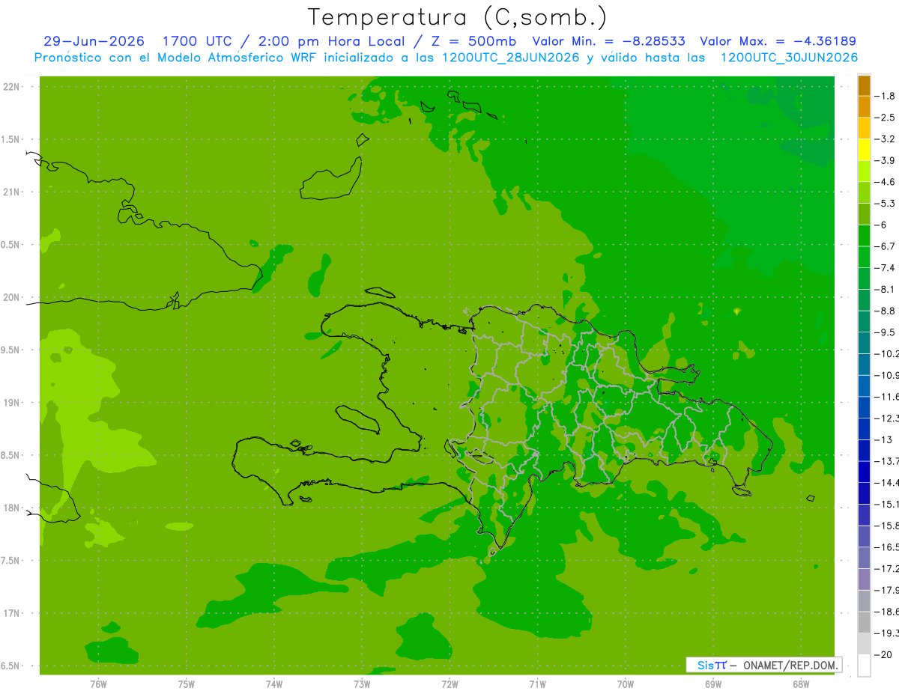Click the '-5.3' colorbar value label

[x=885, y=204]
